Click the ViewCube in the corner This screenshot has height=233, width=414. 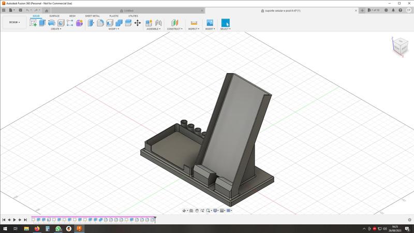pyautogui.click(x=400, y=46)
